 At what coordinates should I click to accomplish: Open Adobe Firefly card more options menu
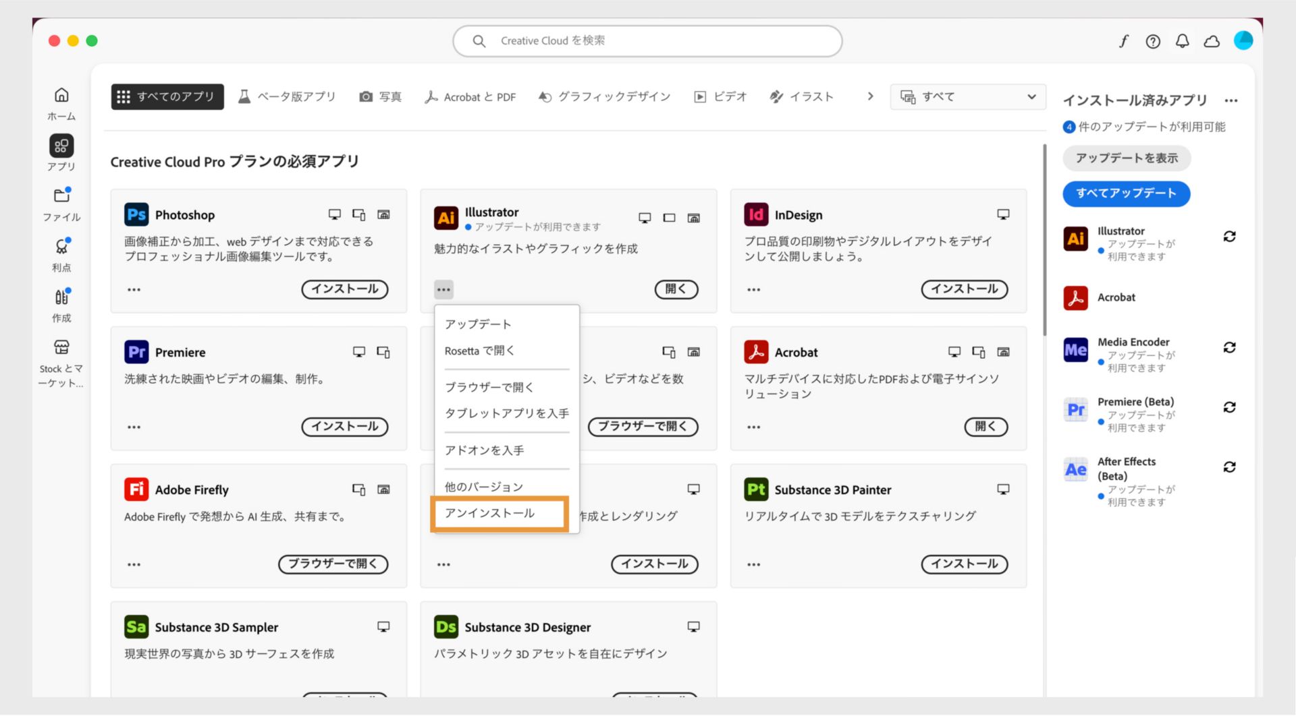(x=134, y=565)
